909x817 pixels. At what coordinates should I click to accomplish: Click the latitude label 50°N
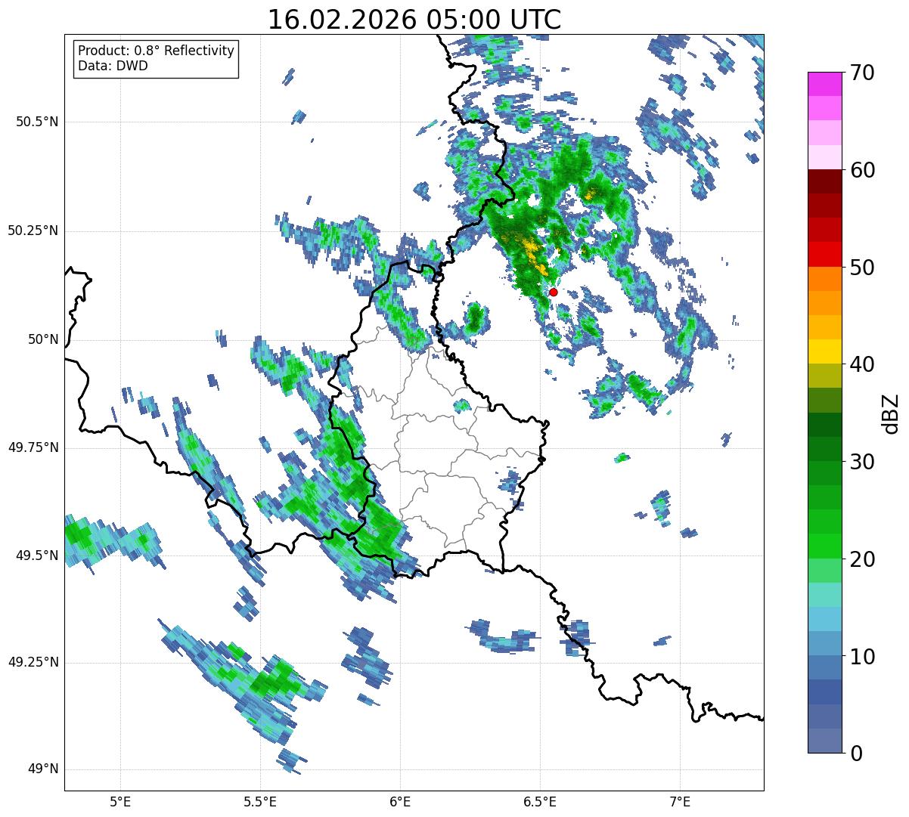42,339
